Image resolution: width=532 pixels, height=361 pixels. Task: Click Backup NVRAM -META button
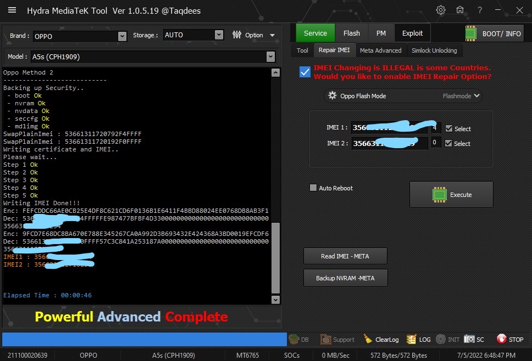pos(345,278)
